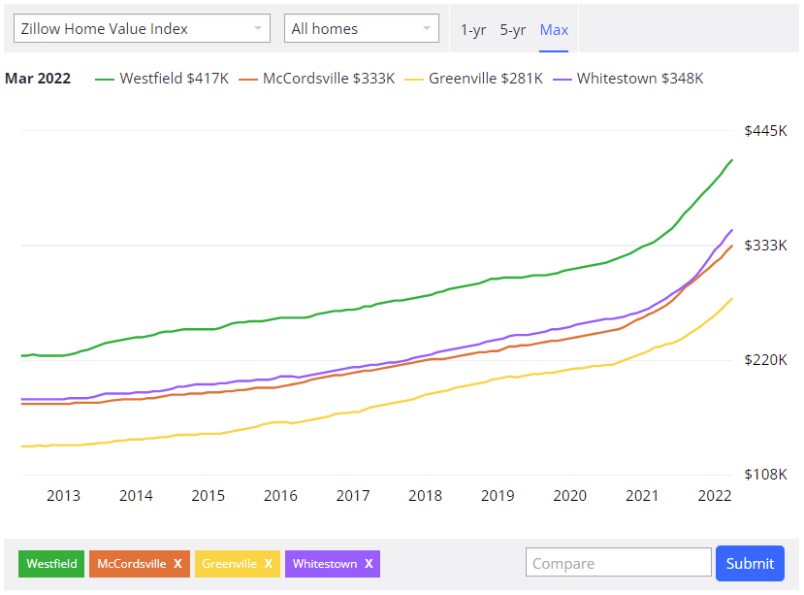Open the Zillow Home Value Index dropdown

click(142, 28)
